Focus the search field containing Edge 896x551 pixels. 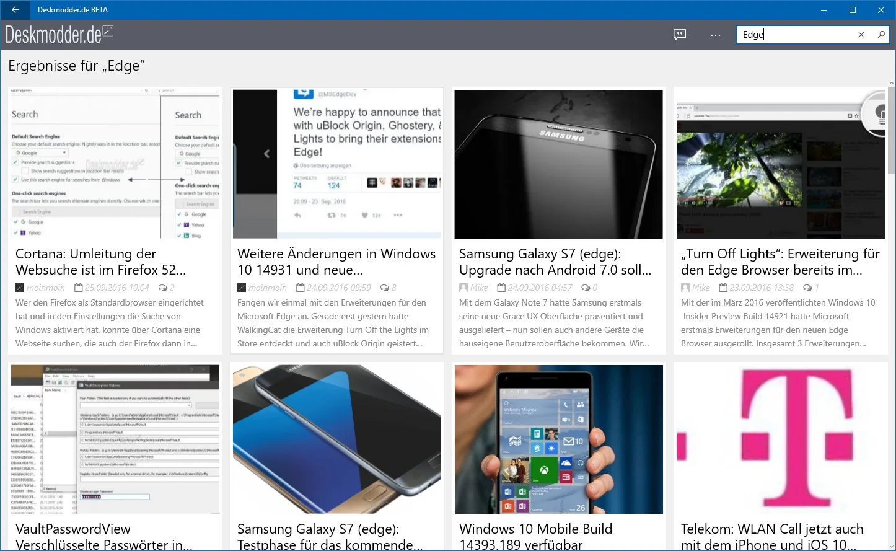[x=797, y=35]
